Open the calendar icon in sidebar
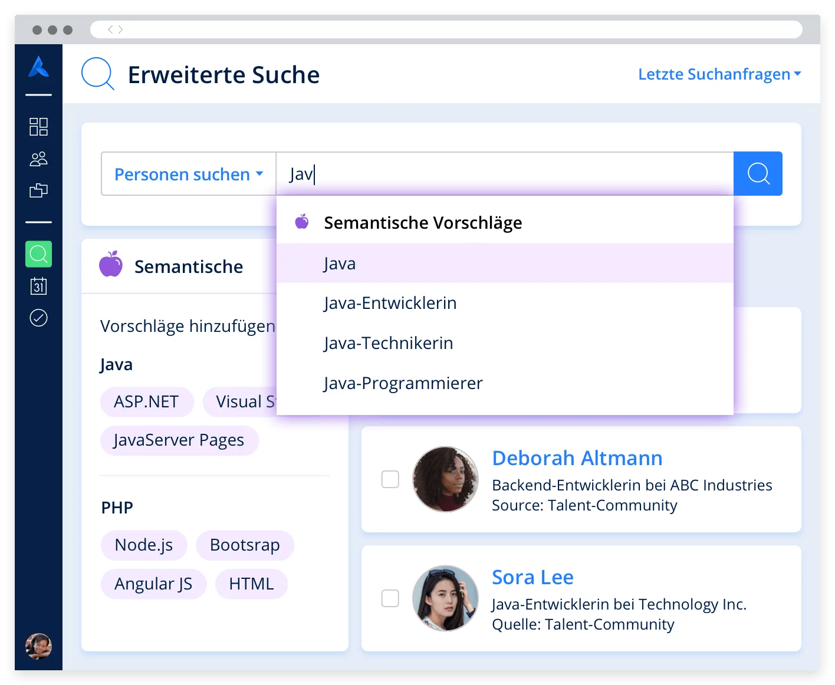 coord(39,286)
